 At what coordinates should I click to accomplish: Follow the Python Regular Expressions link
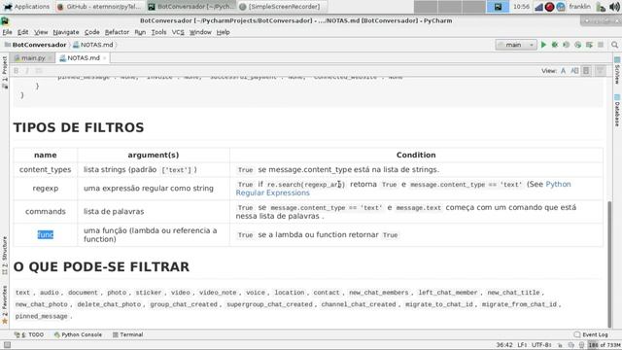click(403, 189)
